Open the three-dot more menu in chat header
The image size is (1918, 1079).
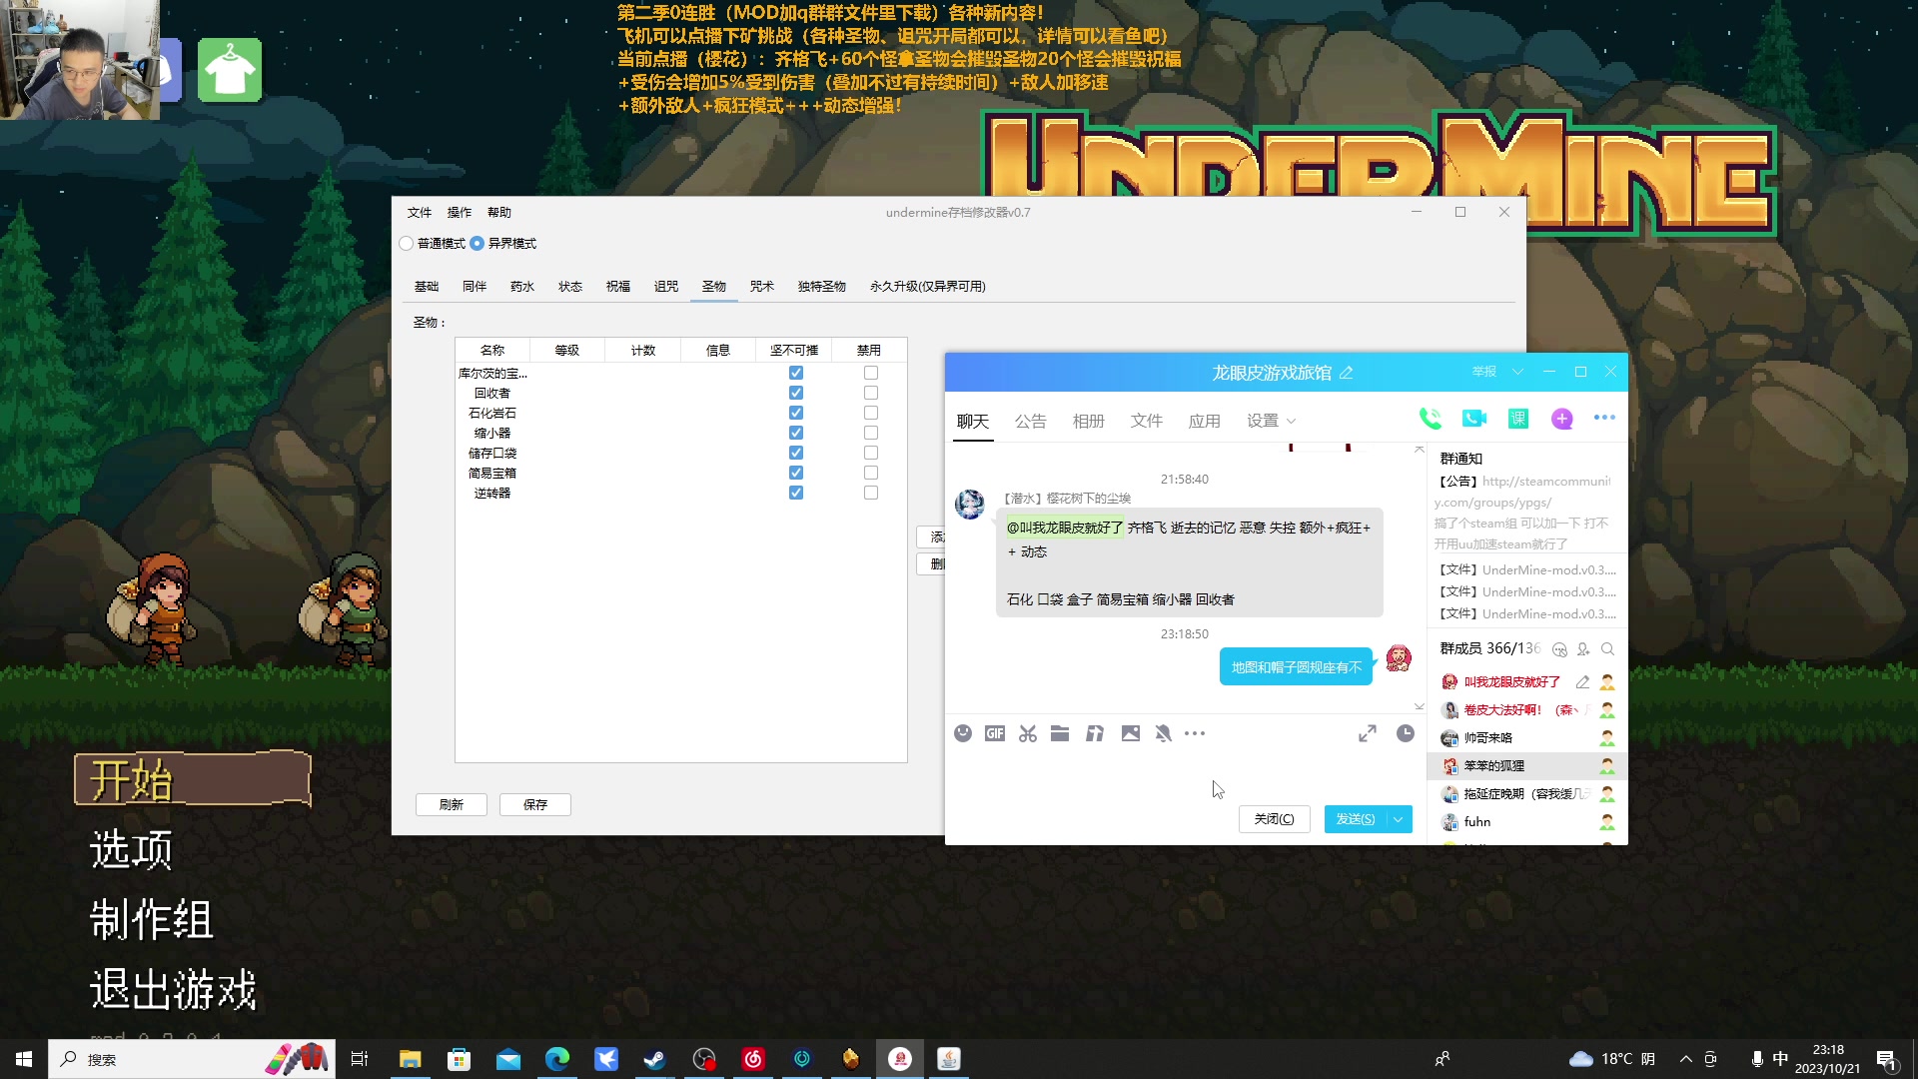click(1604, 419)
